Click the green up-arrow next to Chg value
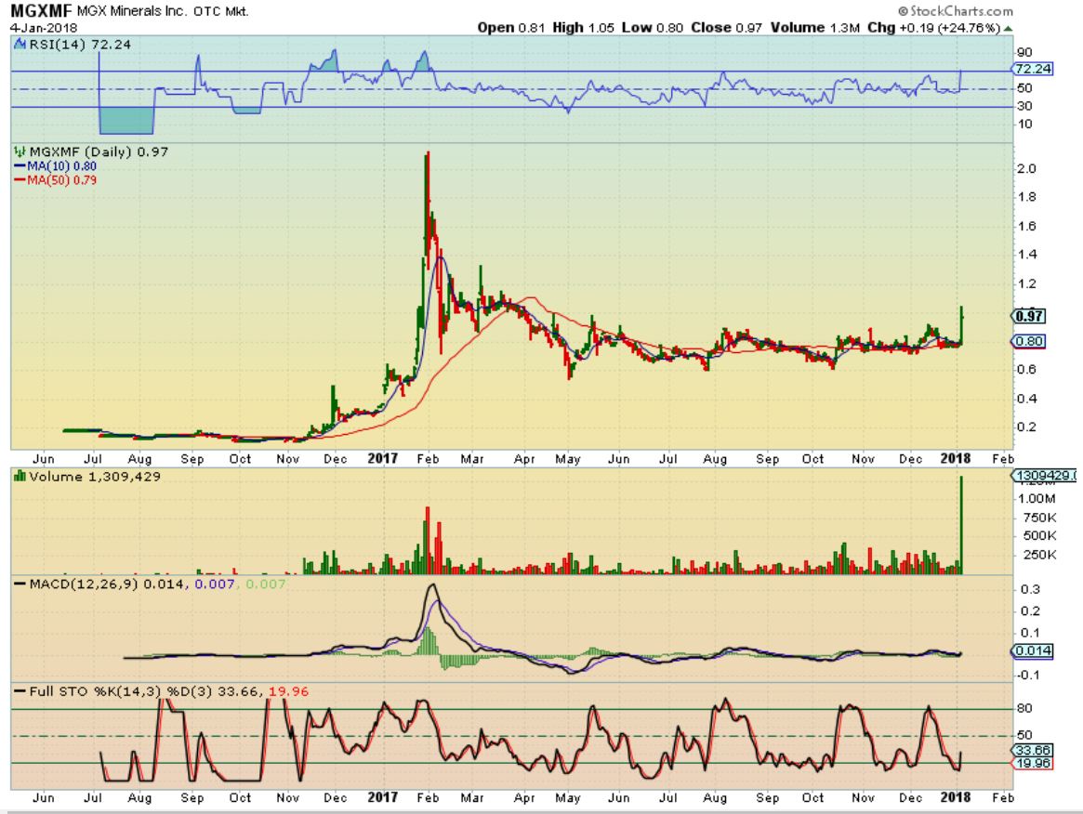Screen dimensions: 1083x814 click(x=1009, y=28)
